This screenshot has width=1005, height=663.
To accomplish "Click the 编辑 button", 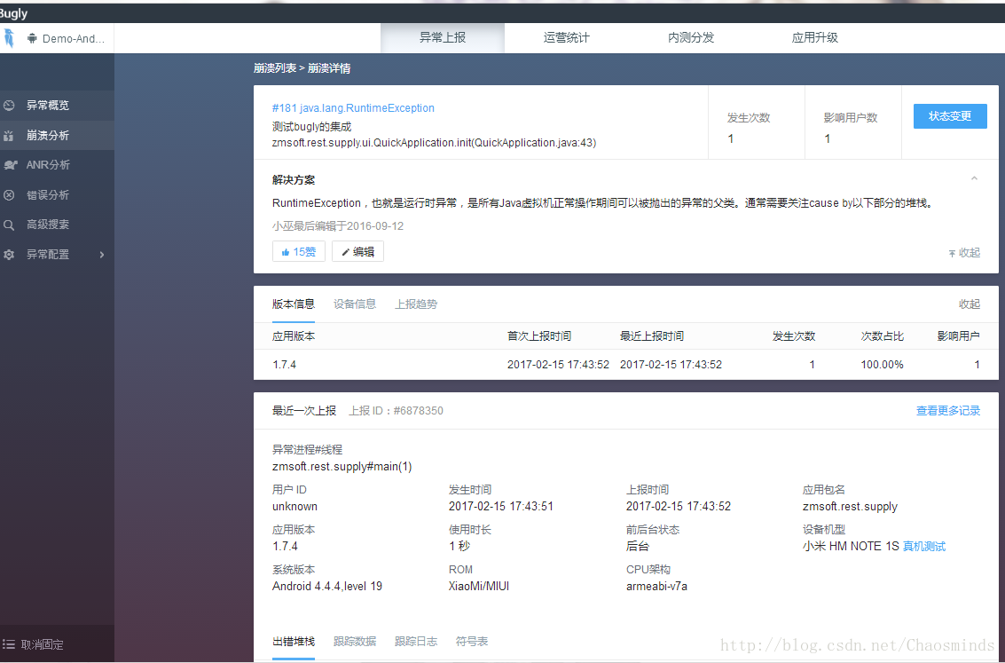I will click(357, 252).
